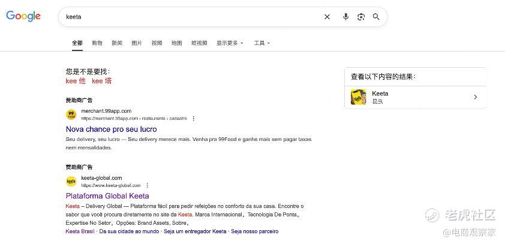Open the 'Keeta Brasil' sitelink
505x244 pixels.
coord(80,231)
